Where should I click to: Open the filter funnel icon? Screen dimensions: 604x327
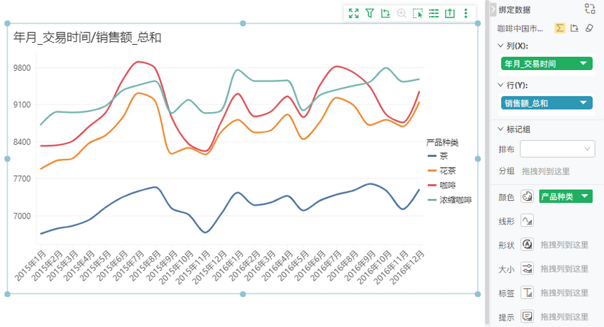tap(369, 13)
